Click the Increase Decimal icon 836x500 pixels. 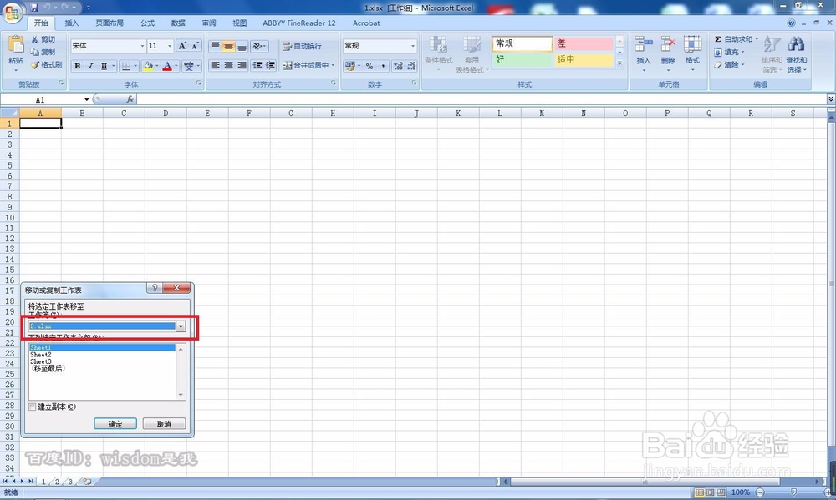(x=398, y=66)
